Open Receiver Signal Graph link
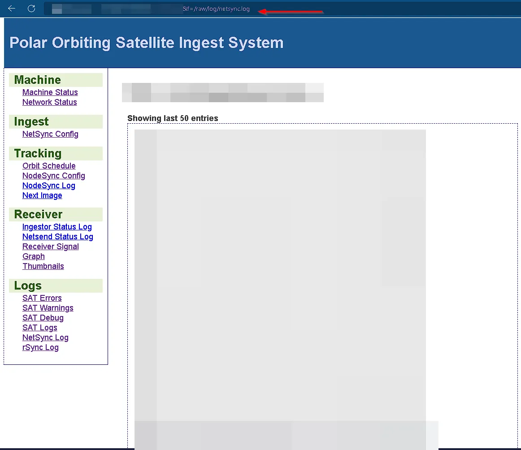Viewport: 521px width, 450px height. (50, 247)
